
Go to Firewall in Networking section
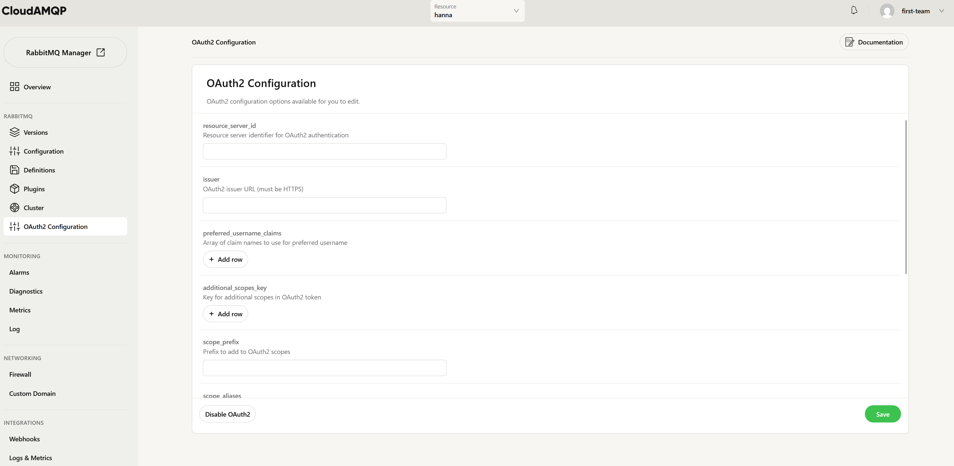20,374
